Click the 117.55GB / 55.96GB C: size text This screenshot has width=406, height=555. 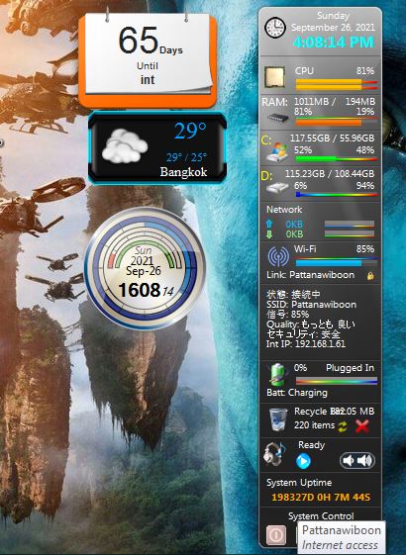(333, 139)
